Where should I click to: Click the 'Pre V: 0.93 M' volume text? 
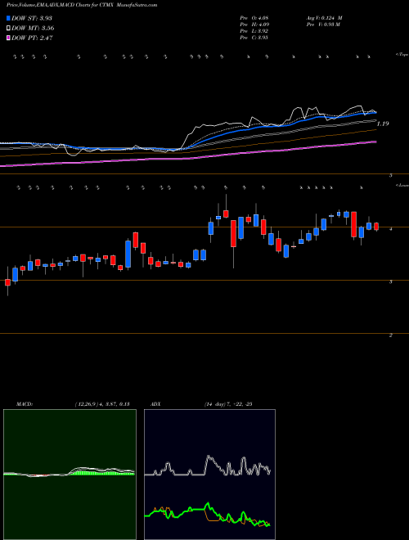click(323, 25)
